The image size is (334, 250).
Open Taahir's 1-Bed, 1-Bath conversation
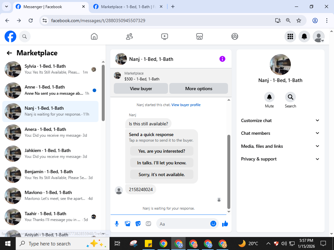click(50, 216)
